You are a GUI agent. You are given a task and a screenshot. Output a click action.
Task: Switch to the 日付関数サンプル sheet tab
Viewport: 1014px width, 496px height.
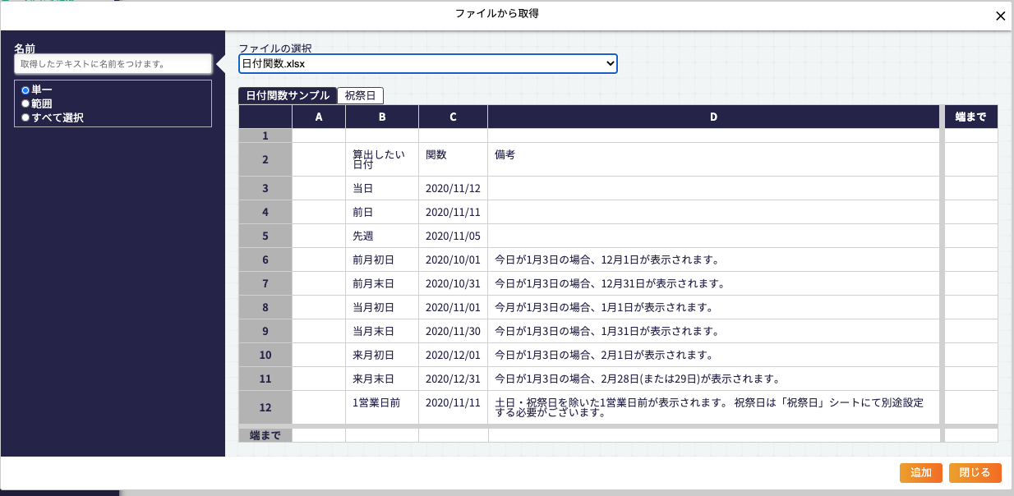288,95
